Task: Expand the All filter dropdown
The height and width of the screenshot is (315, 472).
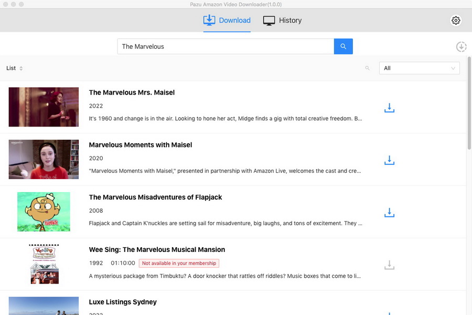Action: pos(419,68)
